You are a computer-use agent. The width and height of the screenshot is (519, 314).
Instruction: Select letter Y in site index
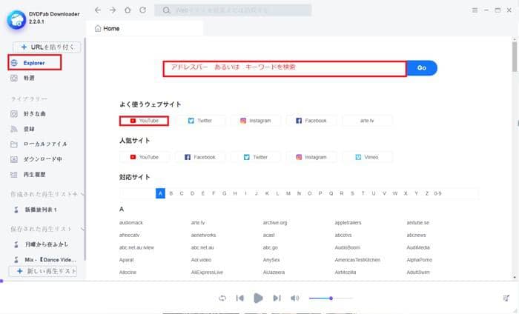[x=417, y=193]
